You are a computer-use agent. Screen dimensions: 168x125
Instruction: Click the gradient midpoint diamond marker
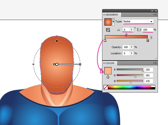[126, 34]
